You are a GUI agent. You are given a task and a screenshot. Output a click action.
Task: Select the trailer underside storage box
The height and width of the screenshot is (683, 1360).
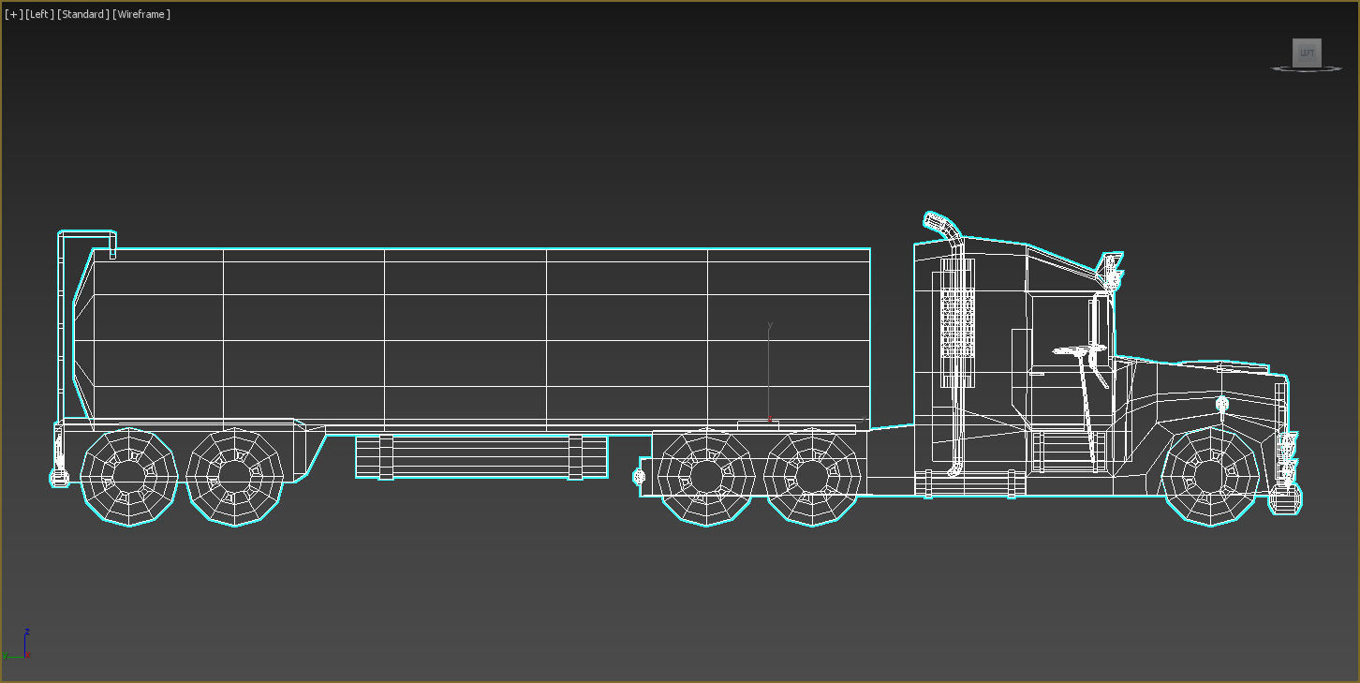481,457
